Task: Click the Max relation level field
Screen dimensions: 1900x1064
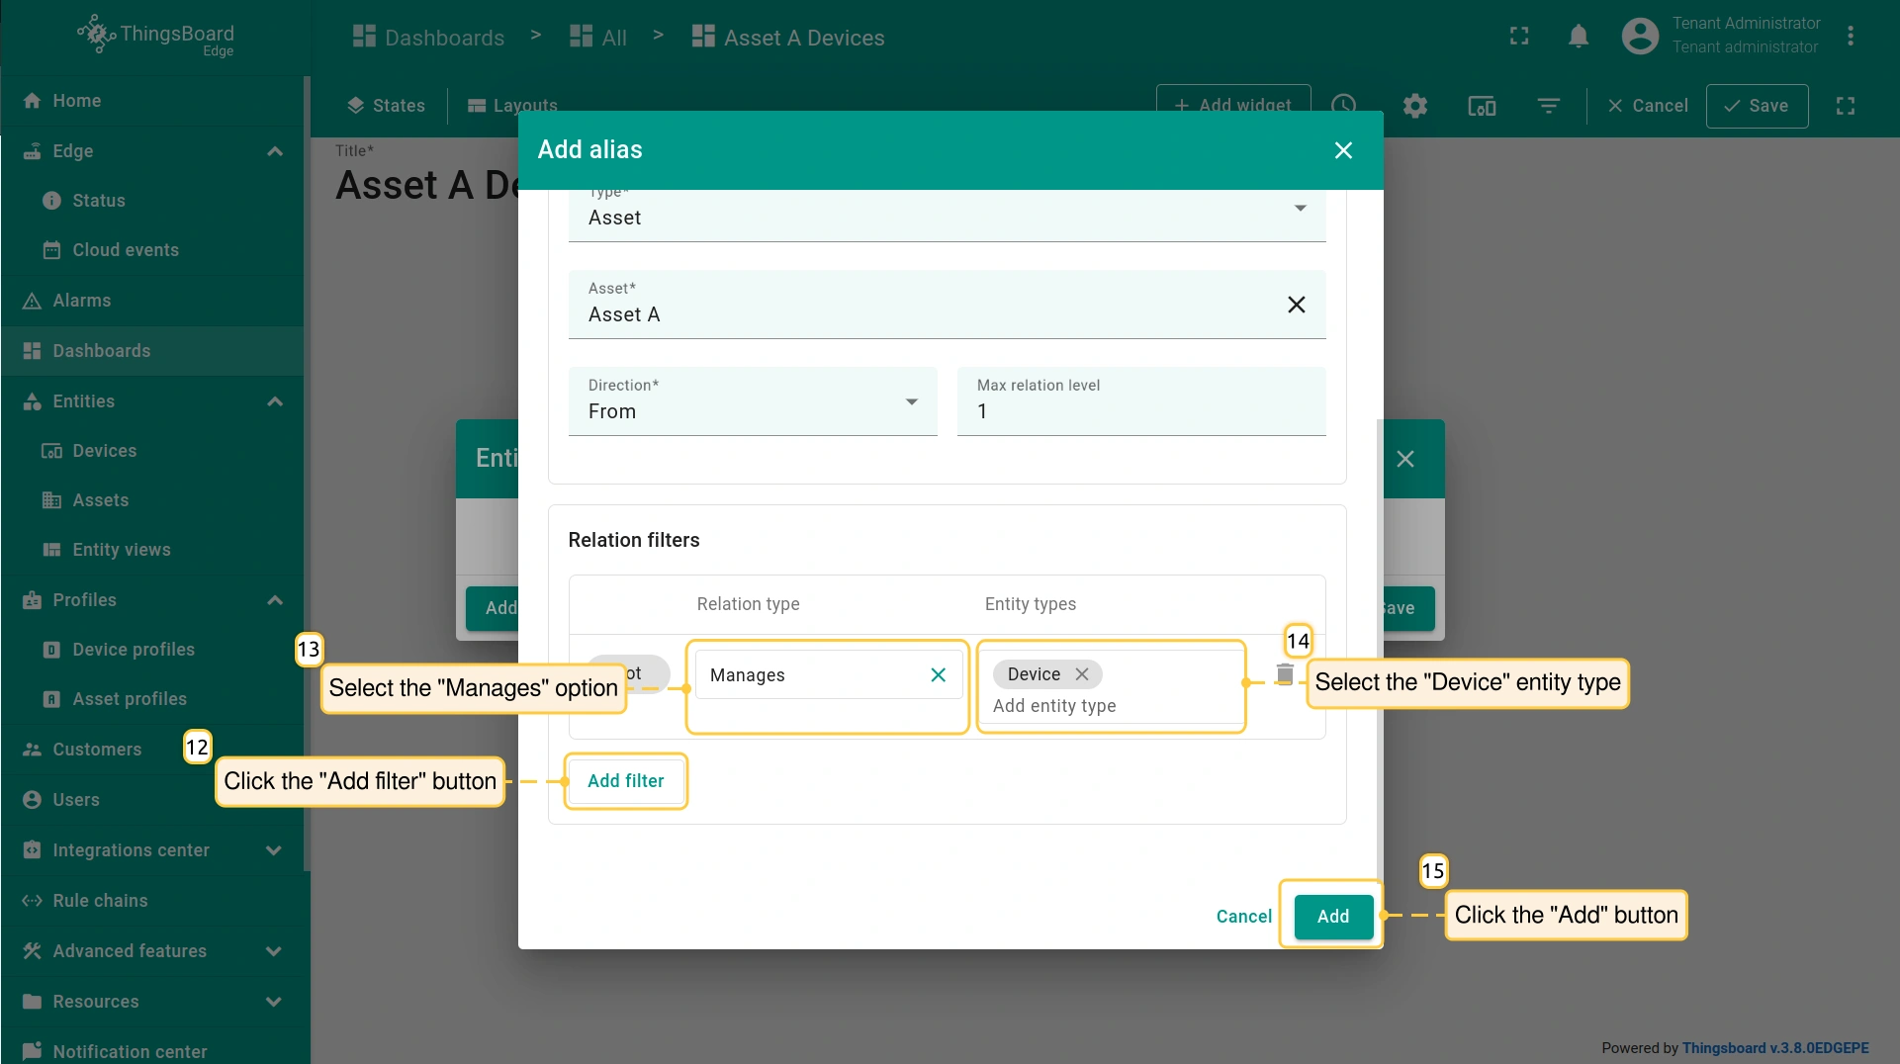Action: click(1140, 411)
